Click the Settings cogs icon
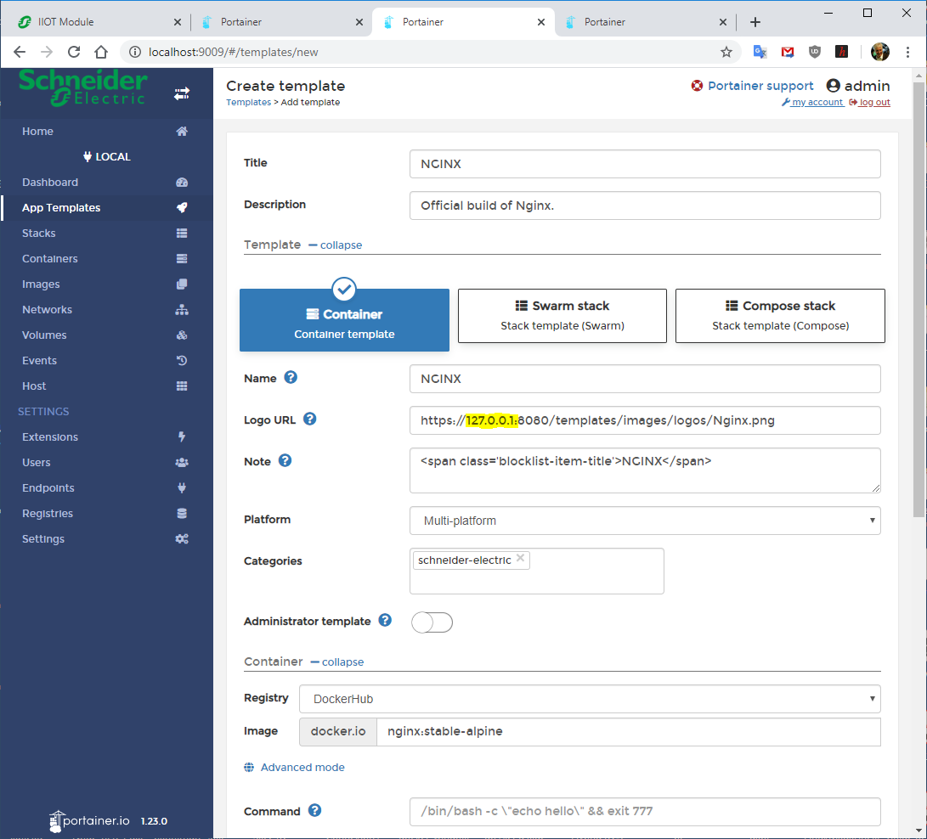 182,538
